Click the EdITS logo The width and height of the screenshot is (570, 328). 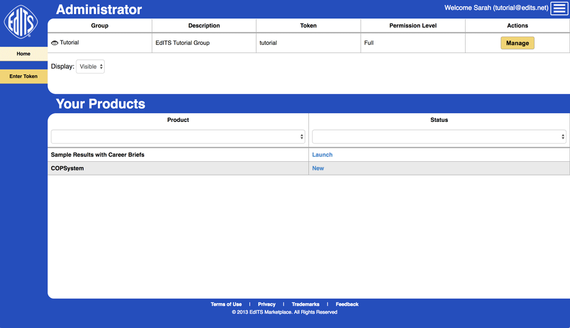click(x=21, y=22)
